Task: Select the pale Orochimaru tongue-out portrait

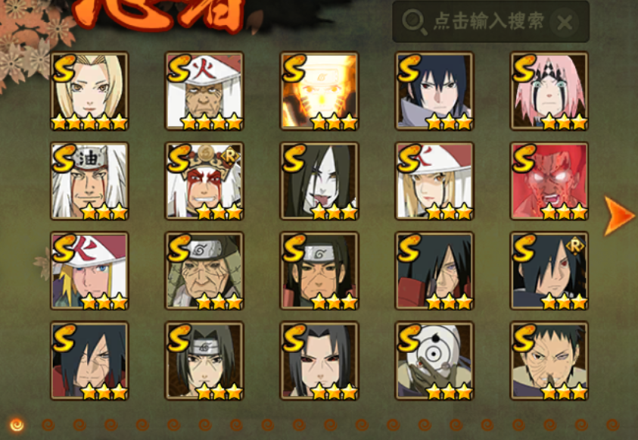Action: click(319, 181)
